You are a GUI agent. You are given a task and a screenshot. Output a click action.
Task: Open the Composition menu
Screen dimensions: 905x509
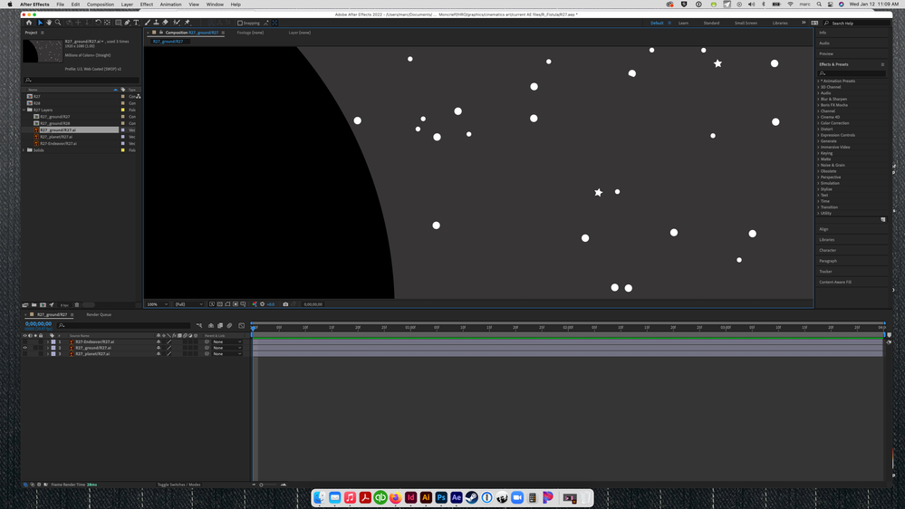point(101,4)
